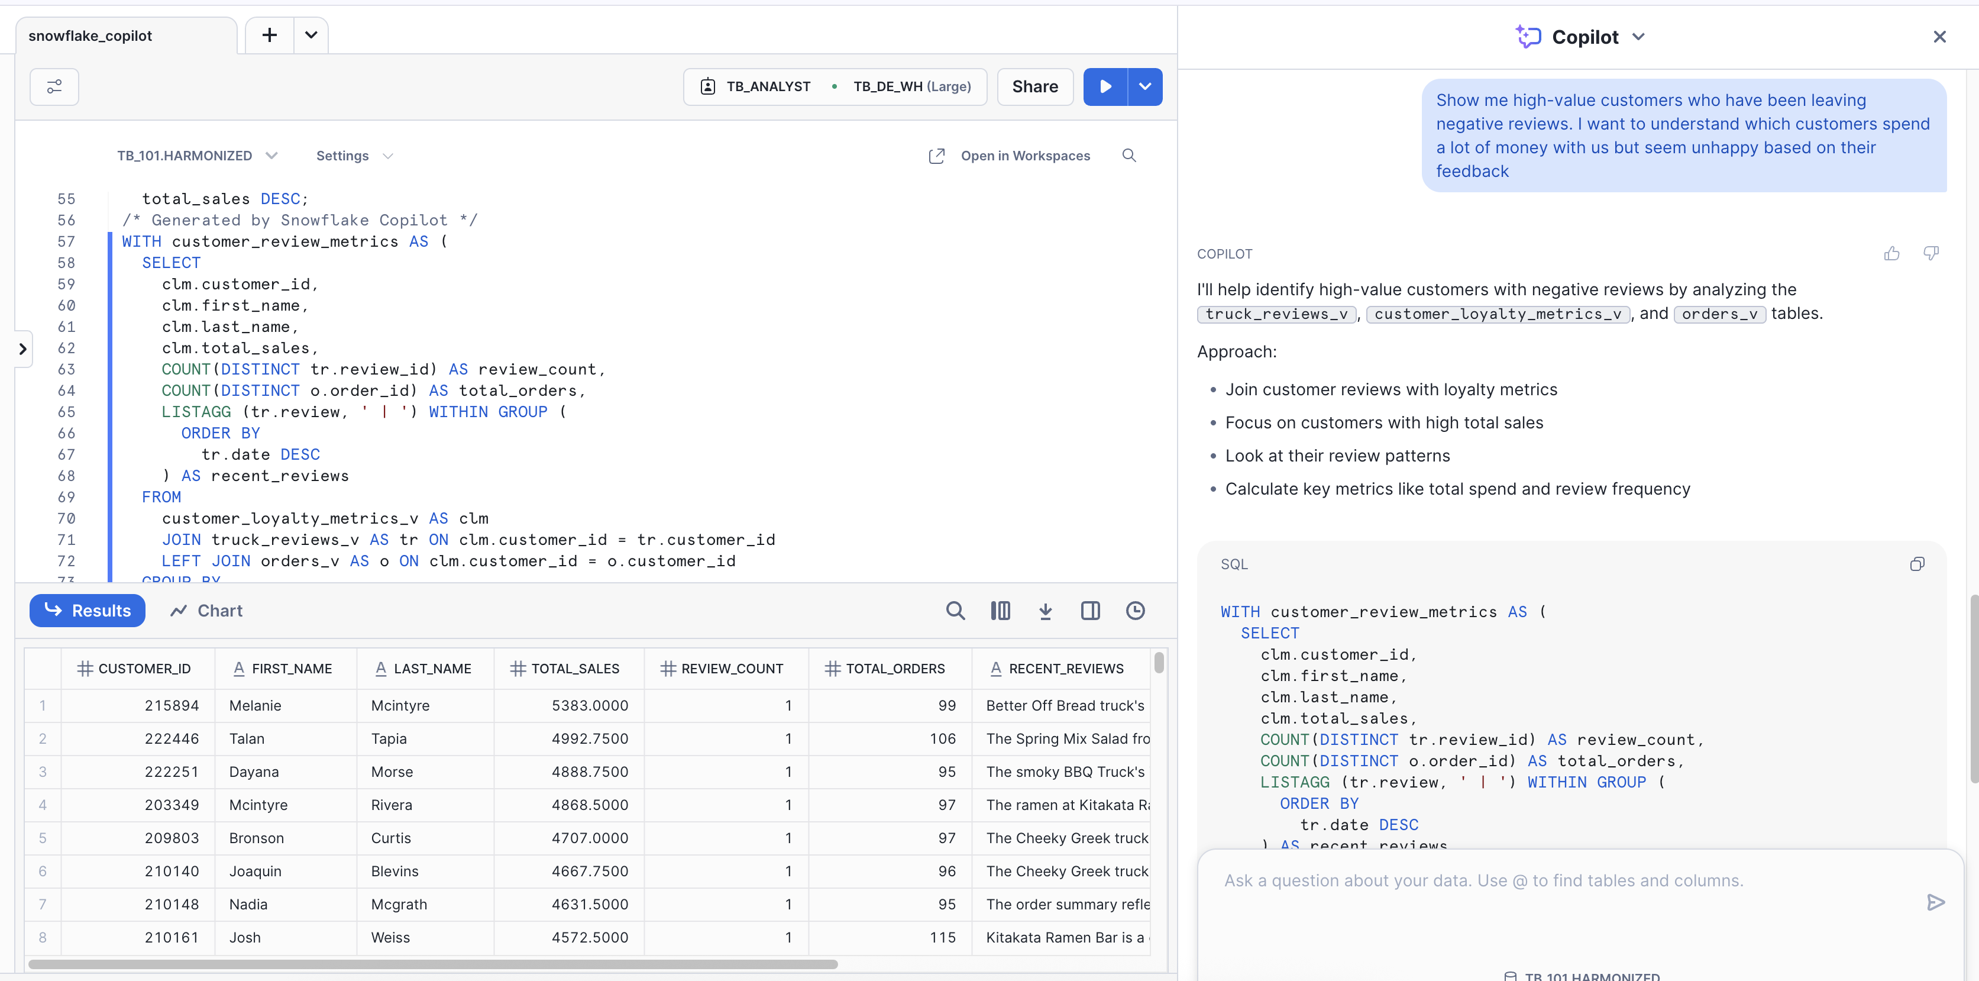Give thumbs up to Copilot response
The height and width of the screenshot is (981, 1979).
pos(1891,254)
